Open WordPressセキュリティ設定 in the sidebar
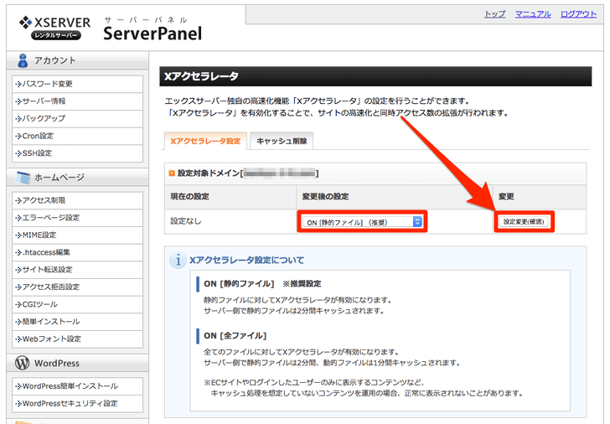The width and height of the screenshot is (610, 424). (77, 403)
